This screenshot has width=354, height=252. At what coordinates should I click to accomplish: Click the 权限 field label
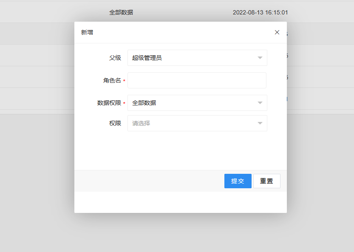115,123
